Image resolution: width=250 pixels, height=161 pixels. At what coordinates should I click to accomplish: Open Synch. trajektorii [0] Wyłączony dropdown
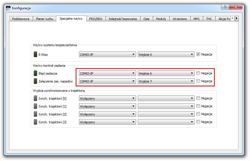click(107, 98)
